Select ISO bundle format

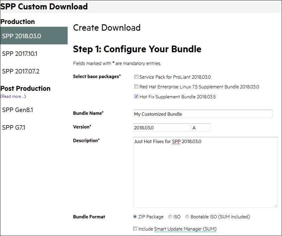pyautogui.click(x=170, y=217)
